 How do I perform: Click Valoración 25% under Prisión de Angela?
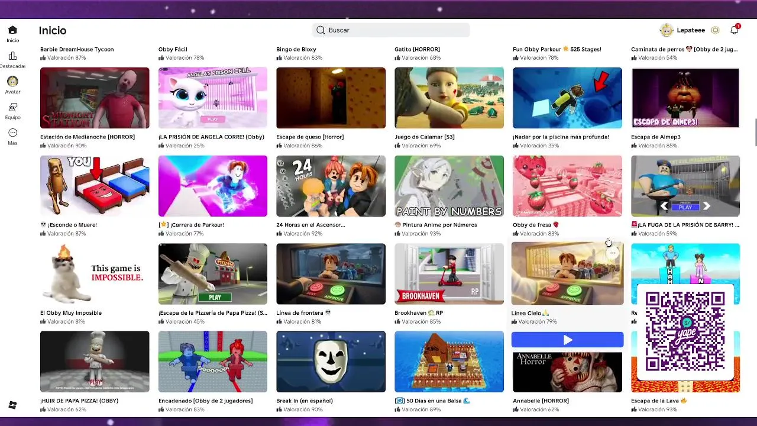tap(182, 146)
